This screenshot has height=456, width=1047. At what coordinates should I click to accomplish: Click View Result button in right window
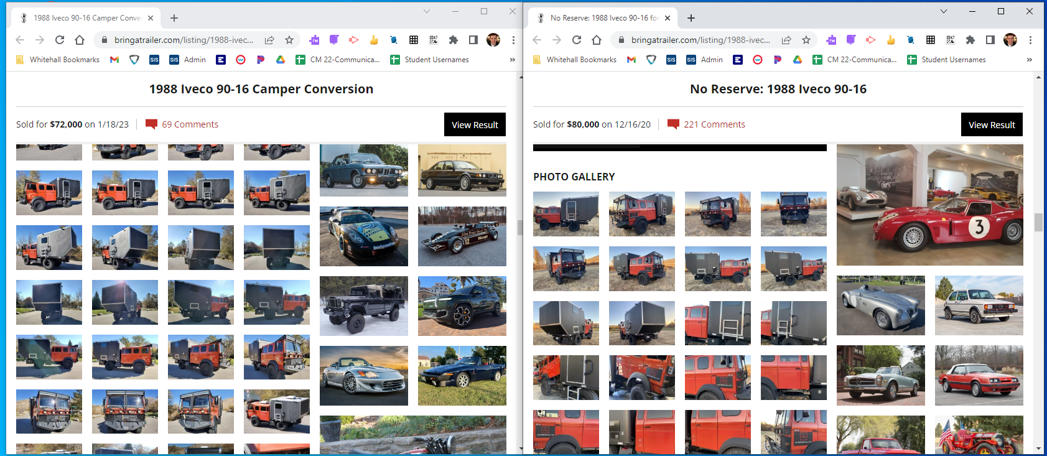coord(992,124)
